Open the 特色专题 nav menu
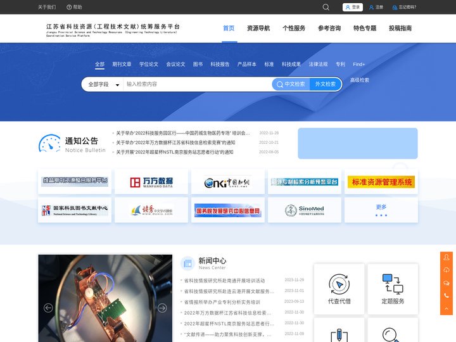 click(365, 28)
